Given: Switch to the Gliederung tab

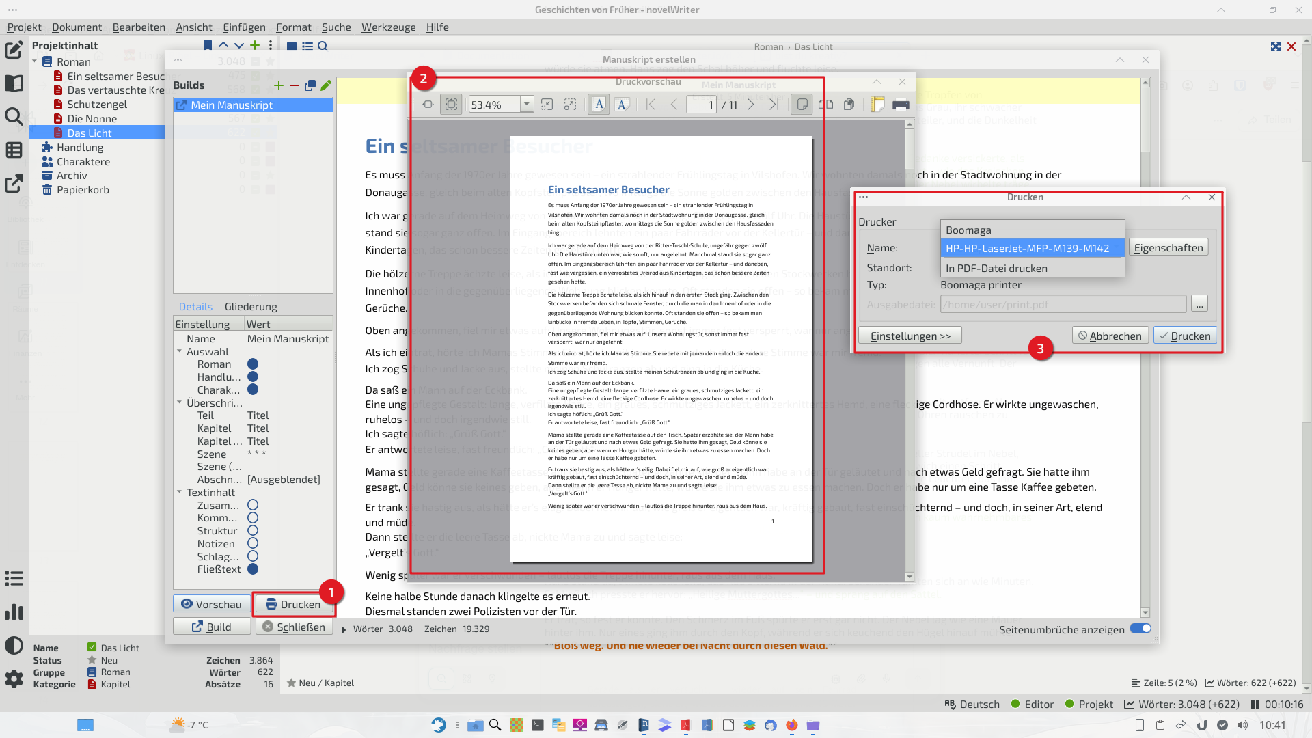Looking at the screenshot, I should (251, 307).
